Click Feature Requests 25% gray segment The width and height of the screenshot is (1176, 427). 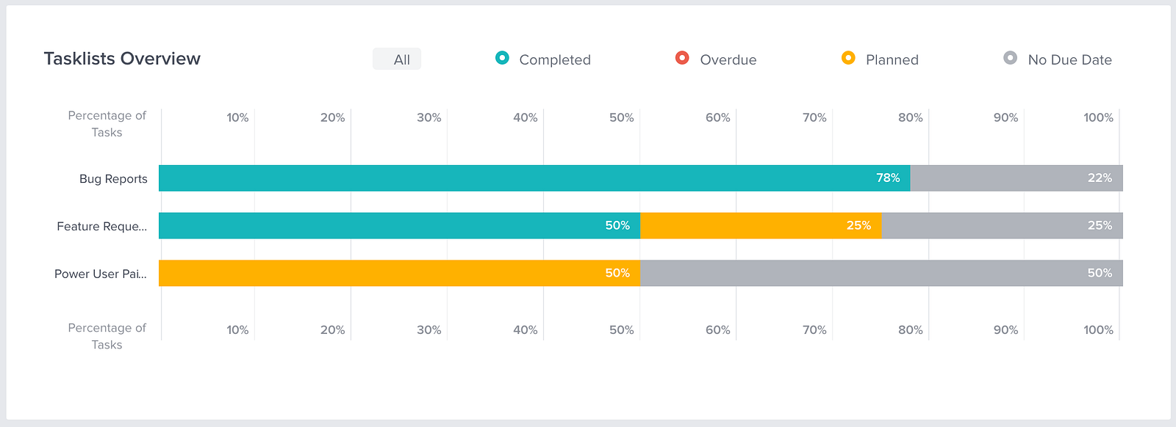click(x=1003, y=225)
